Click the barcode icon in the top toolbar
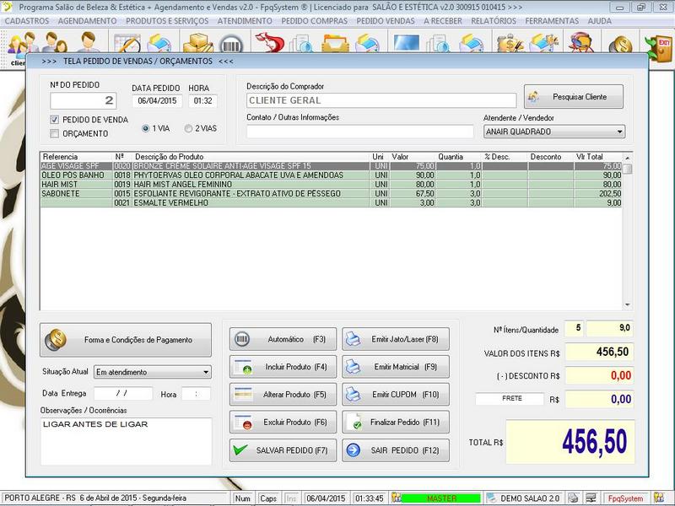 tap(230, 46)
